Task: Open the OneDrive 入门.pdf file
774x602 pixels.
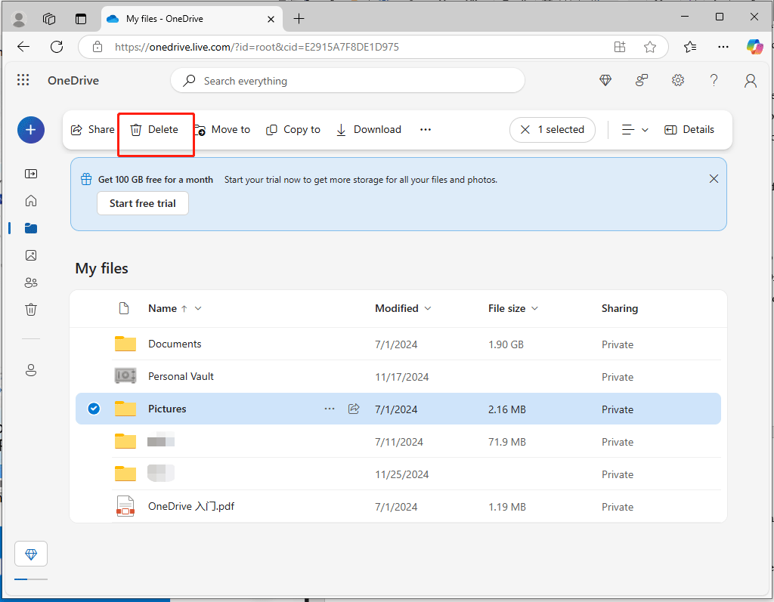Action: pyautogui.click(x=191, y=506)
